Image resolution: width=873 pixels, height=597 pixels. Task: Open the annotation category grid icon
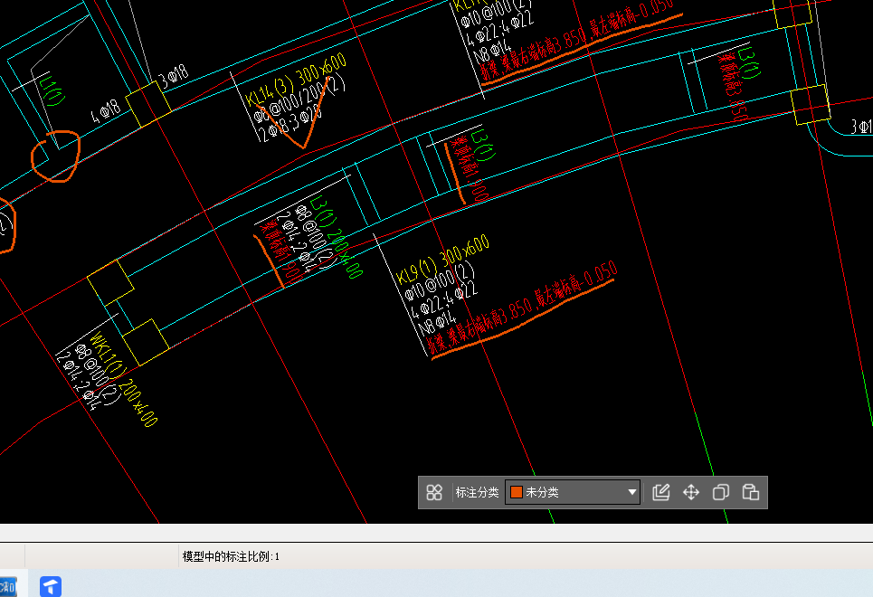(434, 493)
